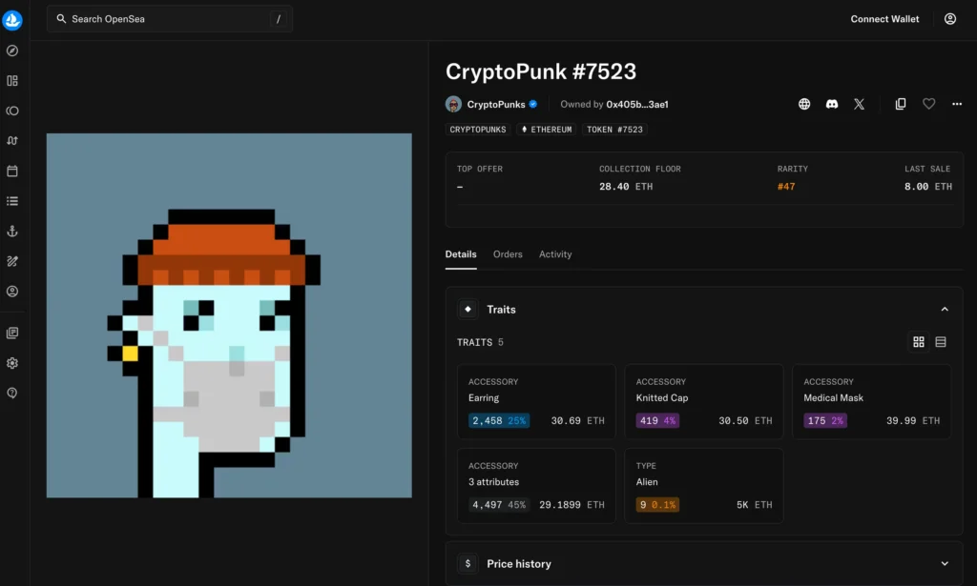Screen dimensions: 977x586
Task: Open the Support help icon in sidebar
Action: [11, 393]
